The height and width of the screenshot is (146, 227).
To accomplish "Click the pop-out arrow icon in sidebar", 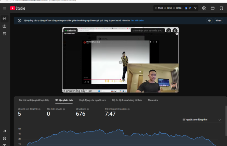I will [x=4, y=131].
